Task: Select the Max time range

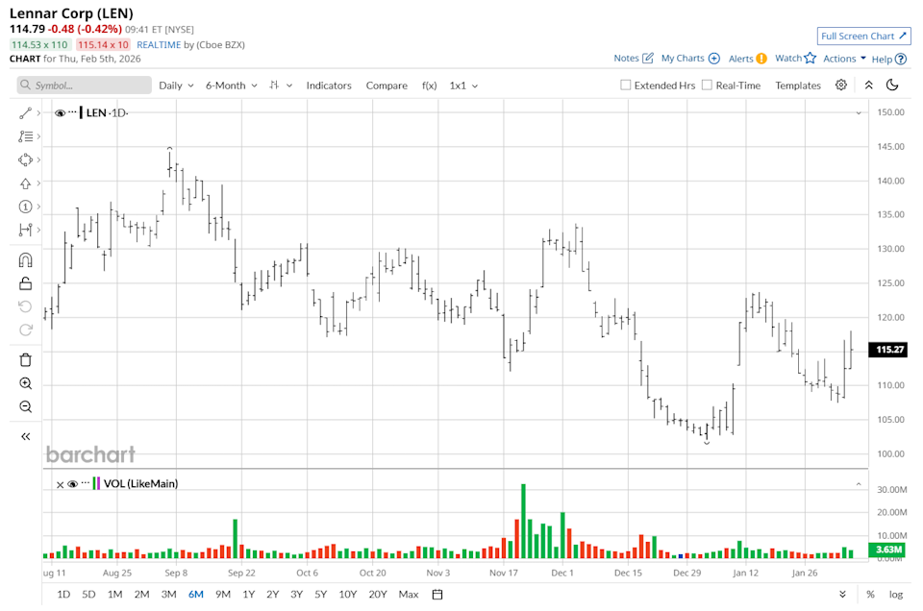Action: pyautogui.click(x=409, y=595)
